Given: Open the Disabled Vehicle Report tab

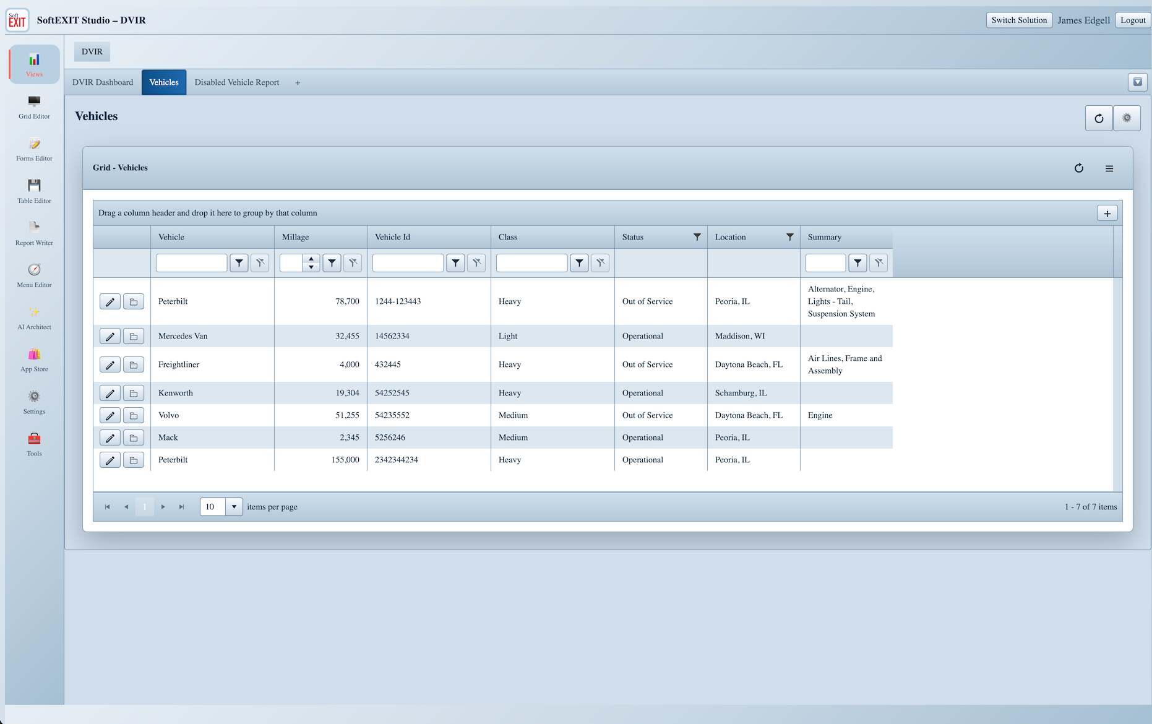Looking at the screenshot, I should [237, 82].
